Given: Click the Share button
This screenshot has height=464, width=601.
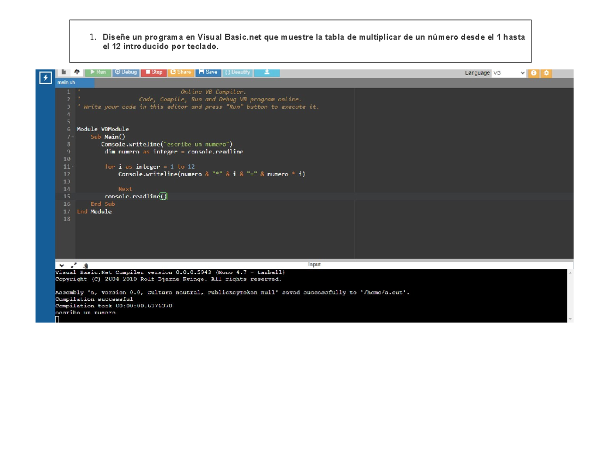Looking at the screenshot, I should point(180,72).
